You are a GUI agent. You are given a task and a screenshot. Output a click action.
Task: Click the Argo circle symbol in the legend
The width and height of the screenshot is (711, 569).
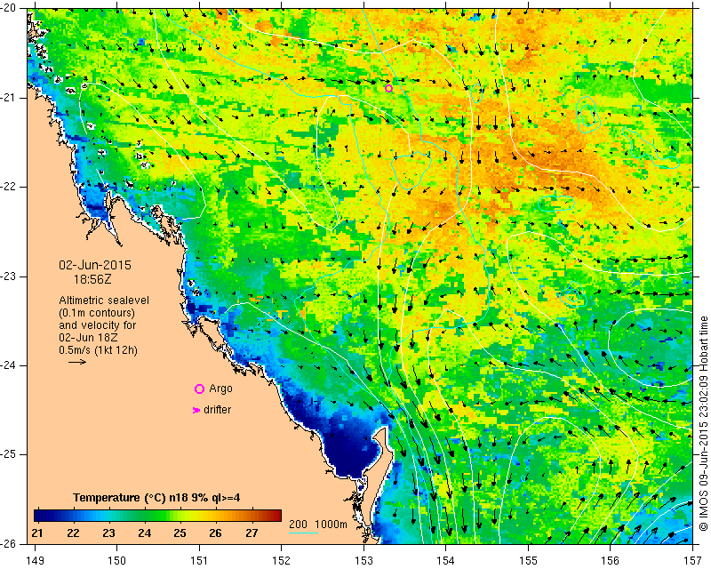(x=199, y=389)
